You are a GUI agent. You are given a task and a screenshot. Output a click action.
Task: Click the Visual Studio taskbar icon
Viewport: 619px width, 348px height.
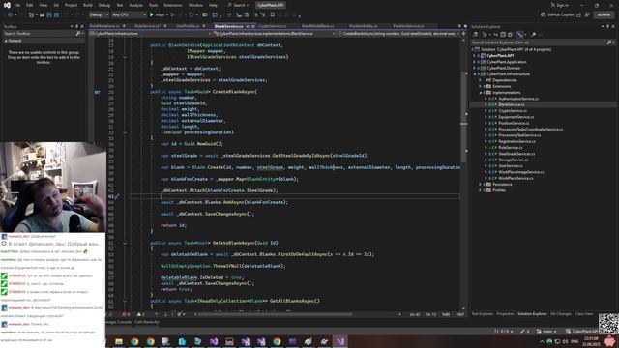(x=340, y=341)
